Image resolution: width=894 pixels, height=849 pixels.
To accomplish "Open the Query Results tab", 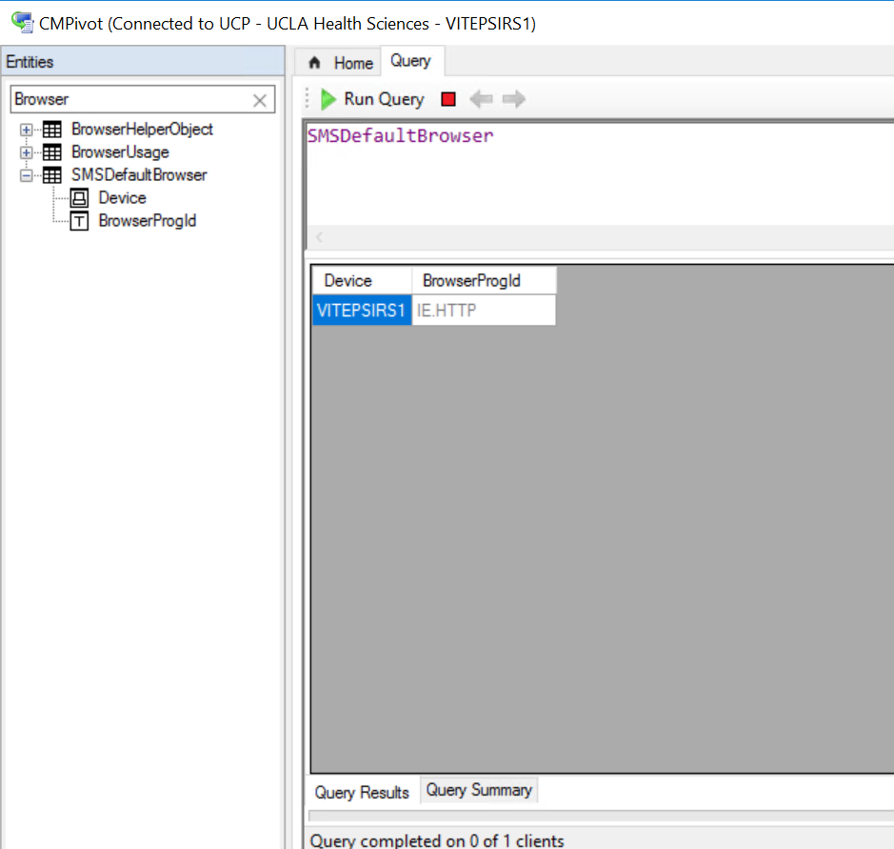I will point(362,792).
